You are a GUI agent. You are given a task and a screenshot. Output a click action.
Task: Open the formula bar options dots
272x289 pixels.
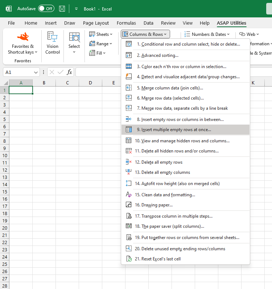click(x=44, y=72)
